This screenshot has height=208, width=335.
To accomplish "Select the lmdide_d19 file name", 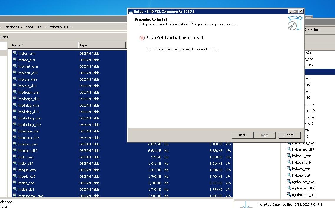I will point(26,189).
